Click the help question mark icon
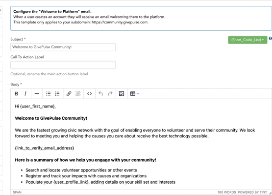 click(270, 39)
